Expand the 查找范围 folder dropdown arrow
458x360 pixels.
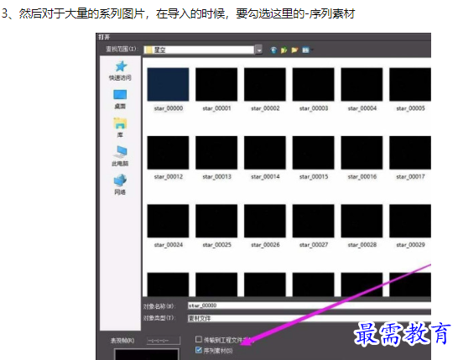(259, 50)
